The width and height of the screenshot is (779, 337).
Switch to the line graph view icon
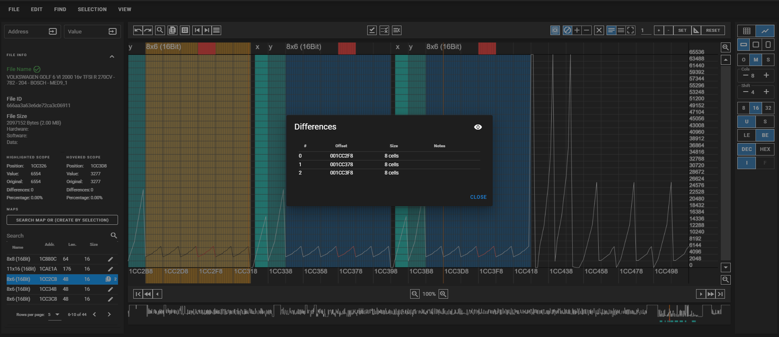pyautogui.click(x=765, y=31)
